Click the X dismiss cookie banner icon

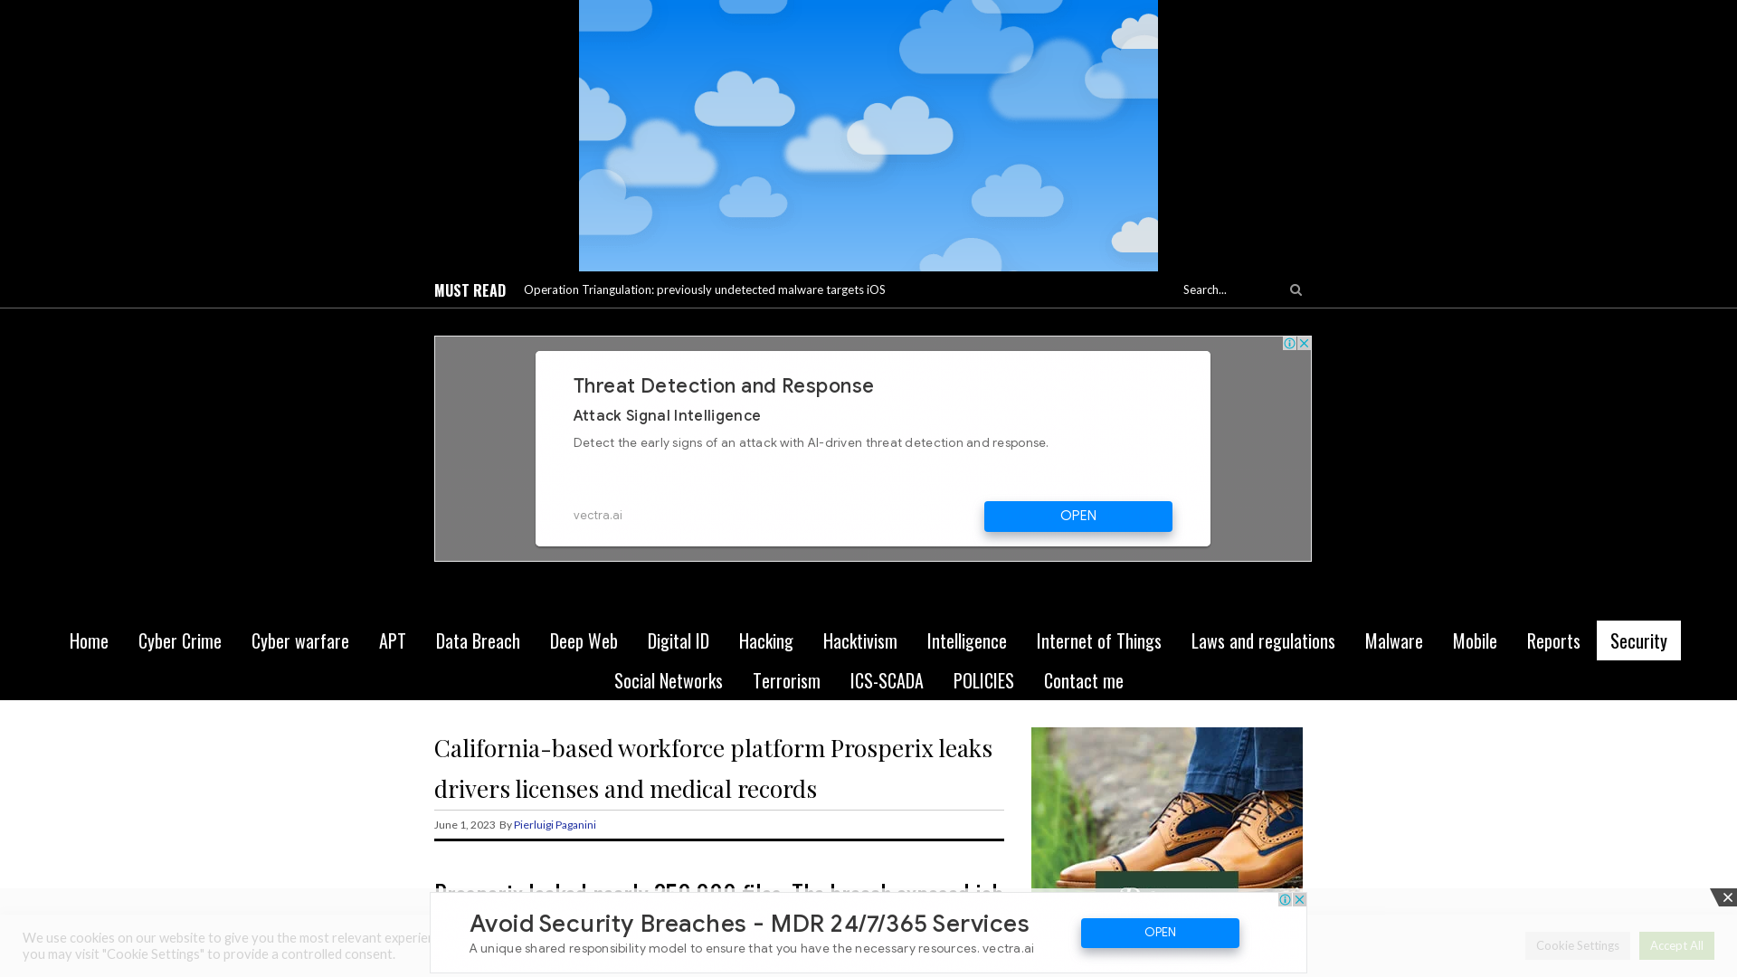click(x=1727, y=897)
